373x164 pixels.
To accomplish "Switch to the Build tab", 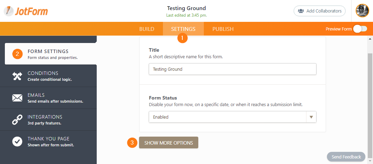I will pyautogui.click(x=147, y=29).
